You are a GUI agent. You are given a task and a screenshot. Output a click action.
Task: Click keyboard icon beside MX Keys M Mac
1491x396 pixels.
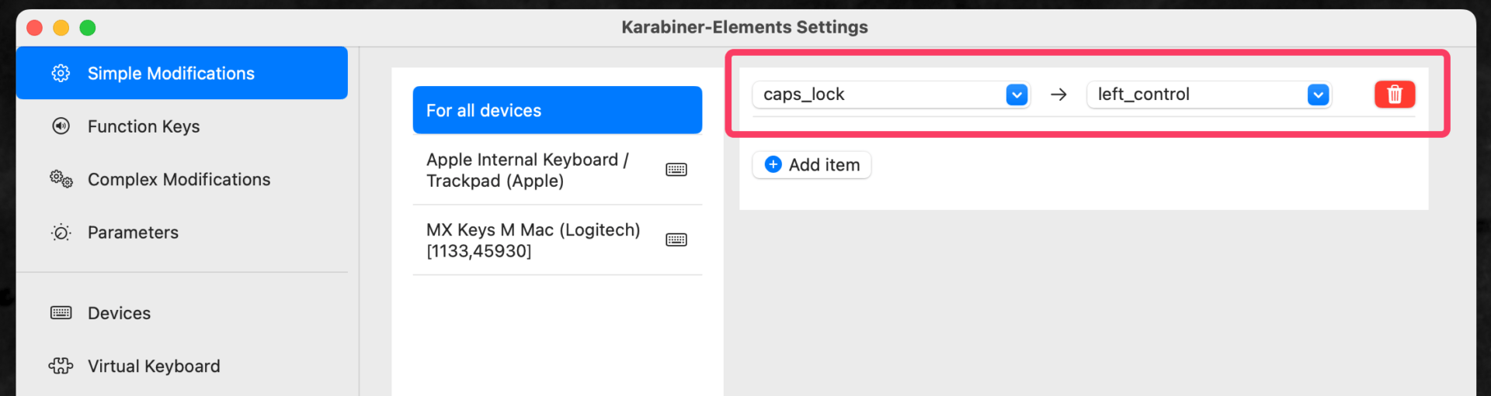tap(676, 240)
